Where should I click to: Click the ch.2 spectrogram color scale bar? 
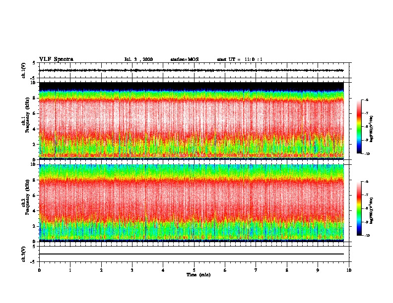point(359,208)
